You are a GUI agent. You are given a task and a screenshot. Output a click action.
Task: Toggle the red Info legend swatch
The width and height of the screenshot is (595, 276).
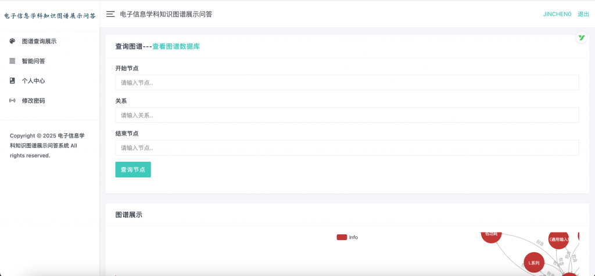(342, 237)
